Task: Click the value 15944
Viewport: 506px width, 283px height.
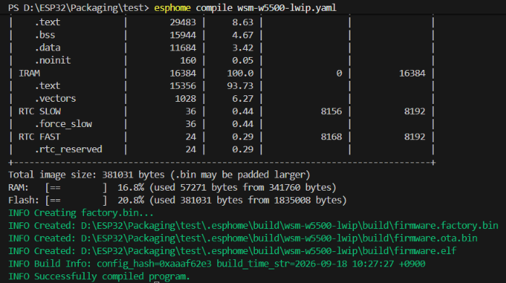Action: (x=182, y=35)
